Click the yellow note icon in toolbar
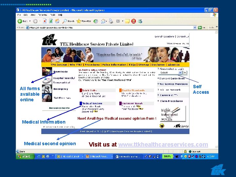This screenshot has height=177, width=236. point(127,21)
